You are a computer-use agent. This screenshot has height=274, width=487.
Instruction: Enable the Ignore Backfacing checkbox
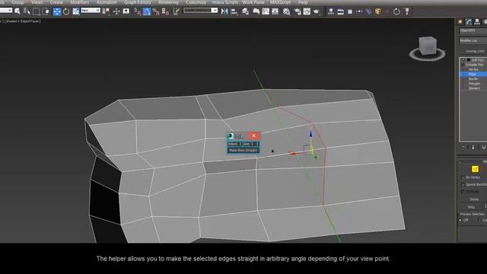[x=463, y=184]
